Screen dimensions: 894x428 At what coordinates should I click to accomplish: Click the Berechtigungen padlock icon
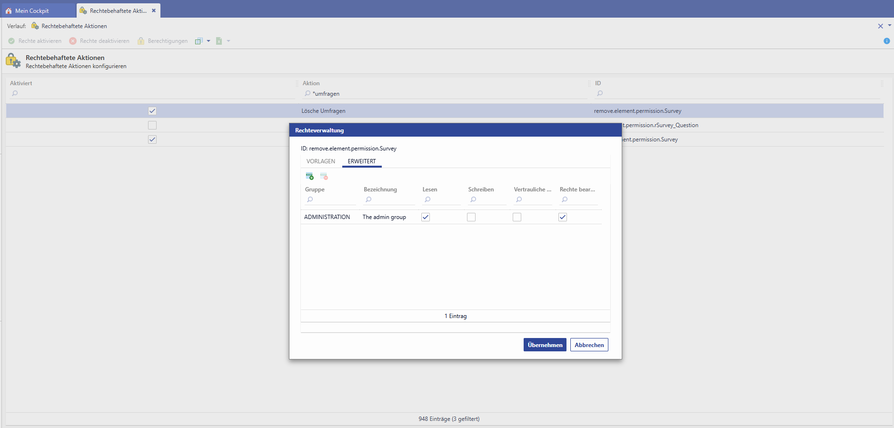pyautogui.click(x=141, y=41)
